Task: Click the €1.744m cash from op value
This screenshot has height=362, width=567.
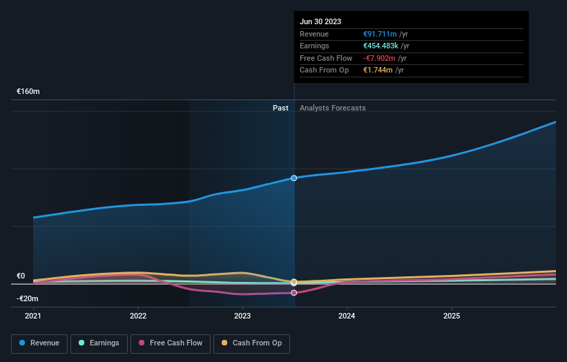Action: (x=378, y=70)
